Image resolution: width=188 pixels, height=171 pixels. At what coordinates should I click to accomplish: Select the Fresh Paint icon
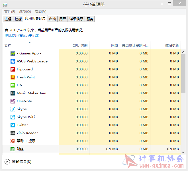(13, 77)
